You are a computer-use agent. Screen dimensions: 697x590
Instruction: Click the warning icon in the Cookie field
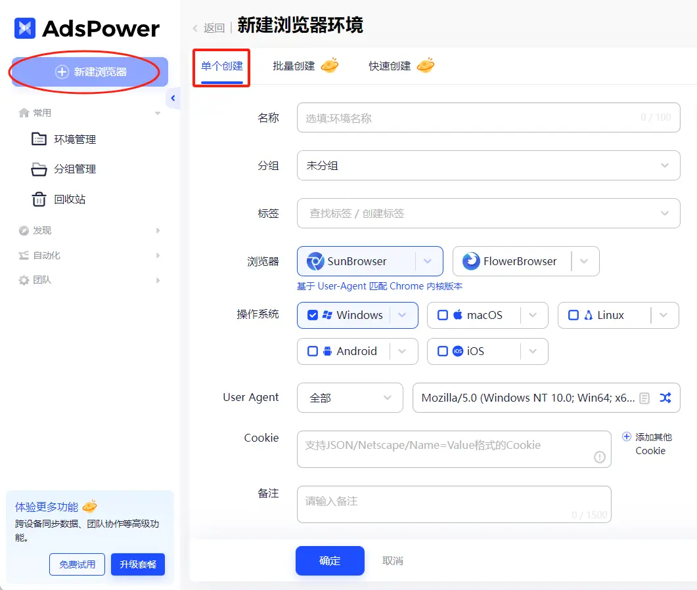599,457
